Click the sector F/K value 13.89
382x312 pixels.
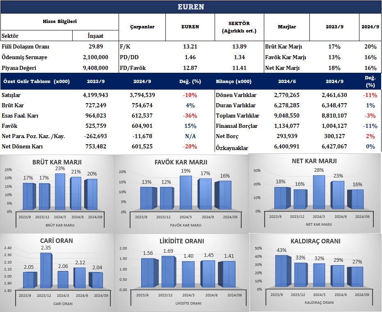point(239,46)
